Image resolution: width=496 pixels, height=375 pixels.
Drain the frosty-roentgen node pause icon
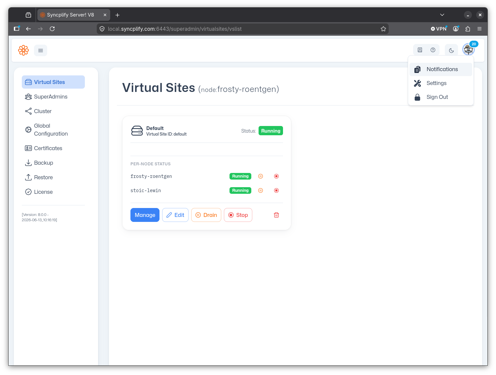point(261,176)
